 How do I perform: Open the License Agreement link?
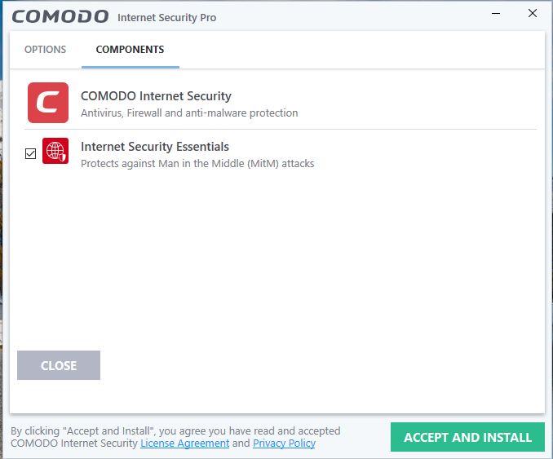(x=184, y=444)
